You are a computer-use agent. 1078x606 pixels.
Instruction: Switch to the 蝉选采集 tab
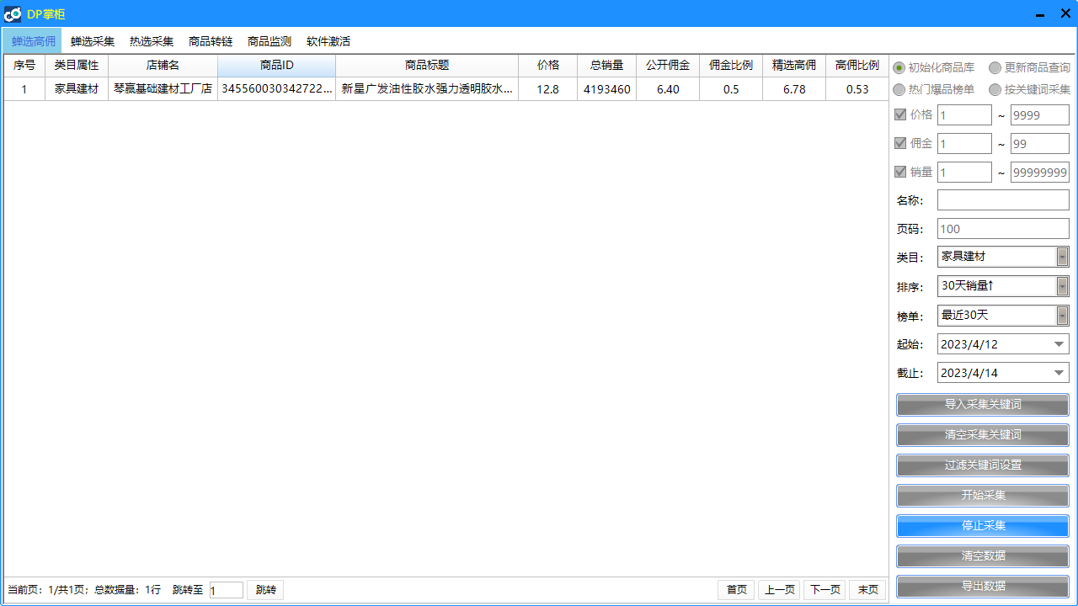(x=93, y=41)
